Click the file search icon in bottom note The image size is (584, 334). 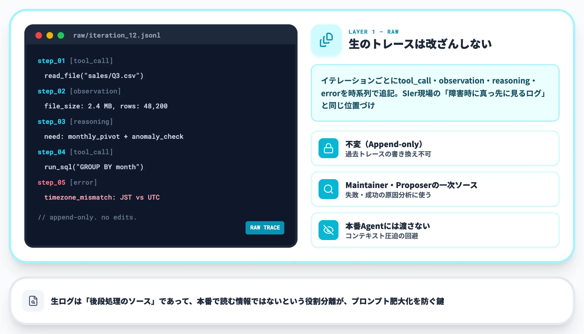33,301
